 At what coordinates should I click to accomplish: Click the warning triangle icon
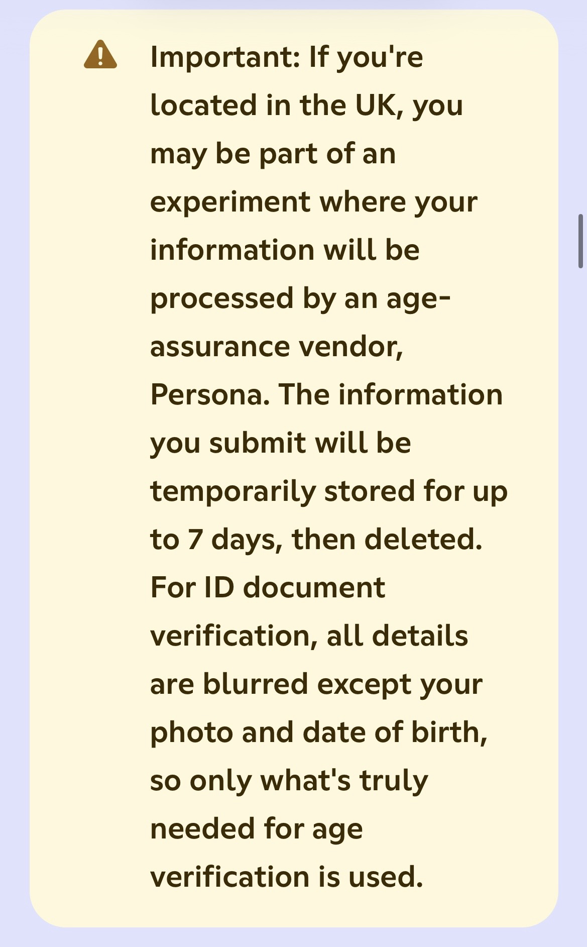(x=100, y=55)
